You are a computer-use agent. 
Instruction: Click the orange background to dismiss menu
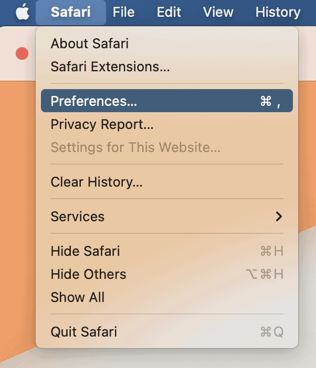click(x=16, y=210)
